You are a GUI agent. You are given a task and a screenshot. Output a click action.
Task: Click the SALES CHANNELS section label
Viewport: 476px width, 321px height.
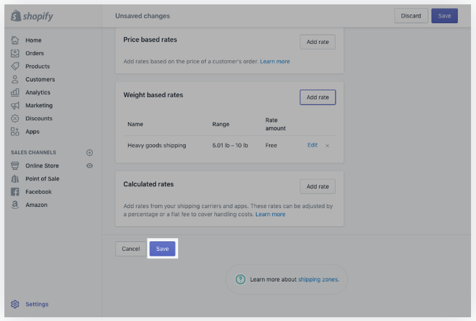[x=33, y=152]
